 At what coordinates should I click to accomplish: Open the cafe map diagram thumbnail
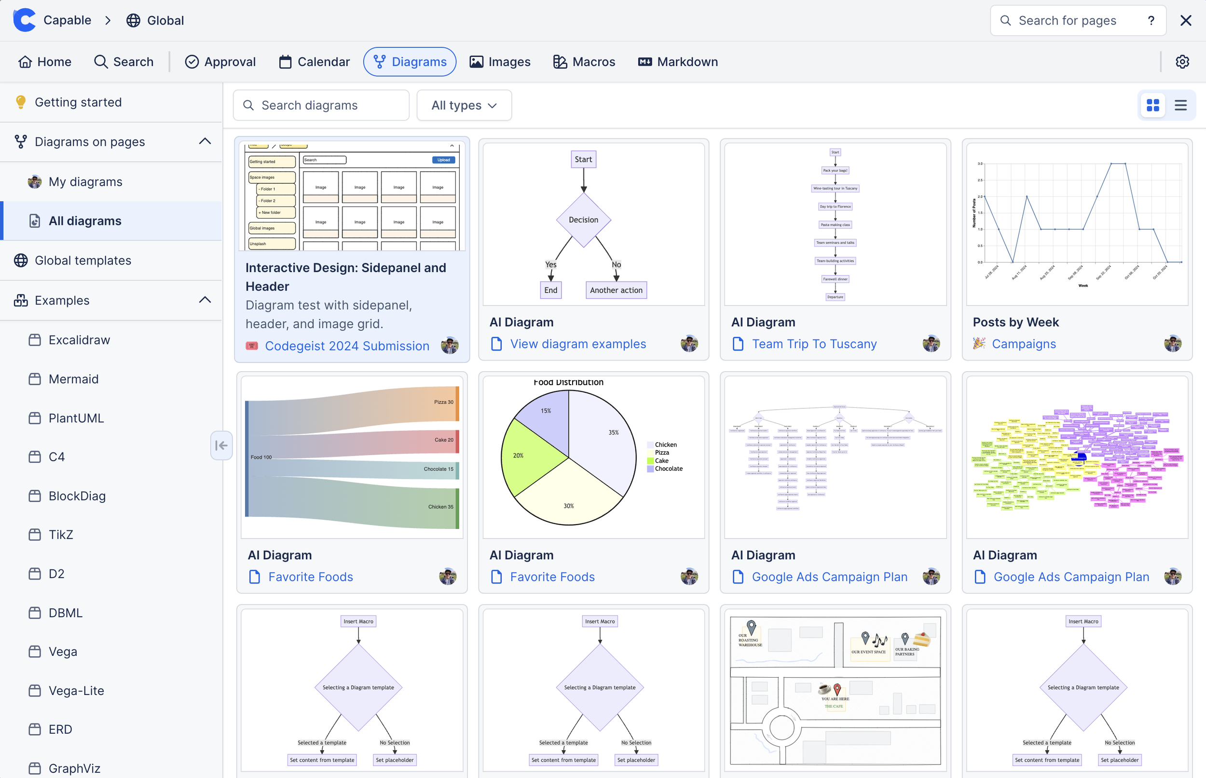coord(835,690)
